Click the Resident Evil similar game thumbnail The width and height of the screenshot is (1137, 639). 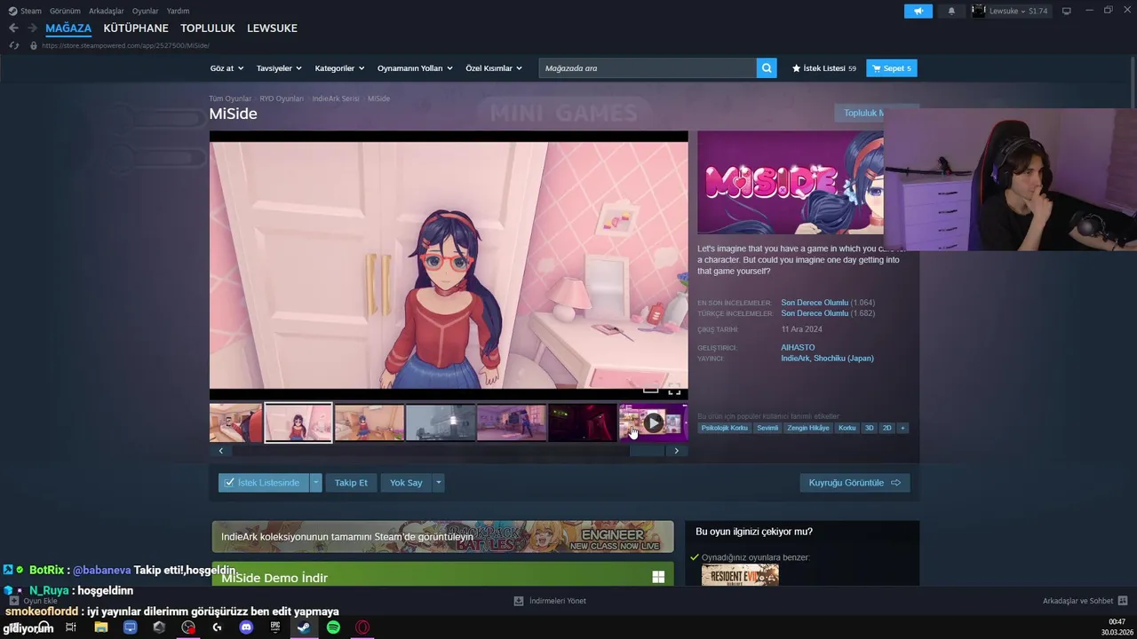coord(740,575)
